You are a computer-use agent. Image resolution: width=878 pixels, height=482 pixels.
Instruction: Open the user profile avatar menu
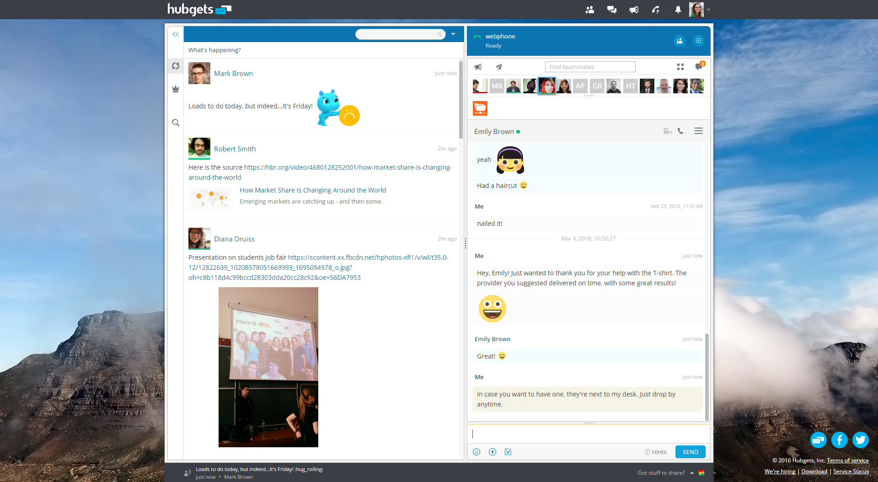coord(696,10)
